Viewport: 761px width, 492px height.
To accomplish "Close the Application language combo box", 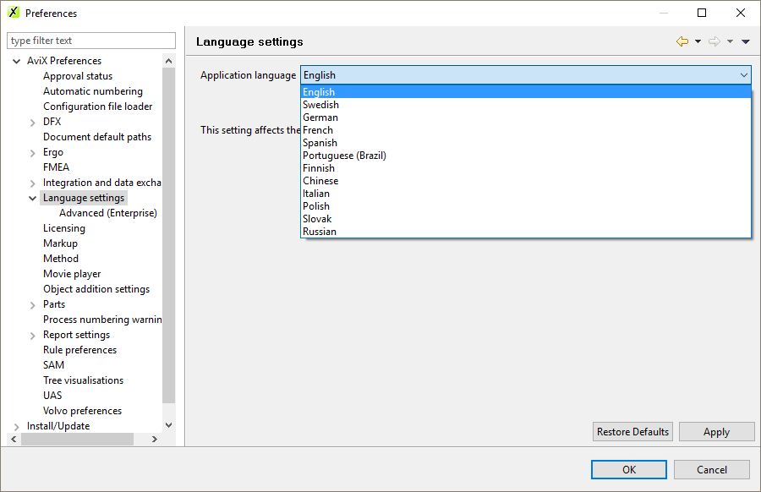I will (x=743, y=75).
